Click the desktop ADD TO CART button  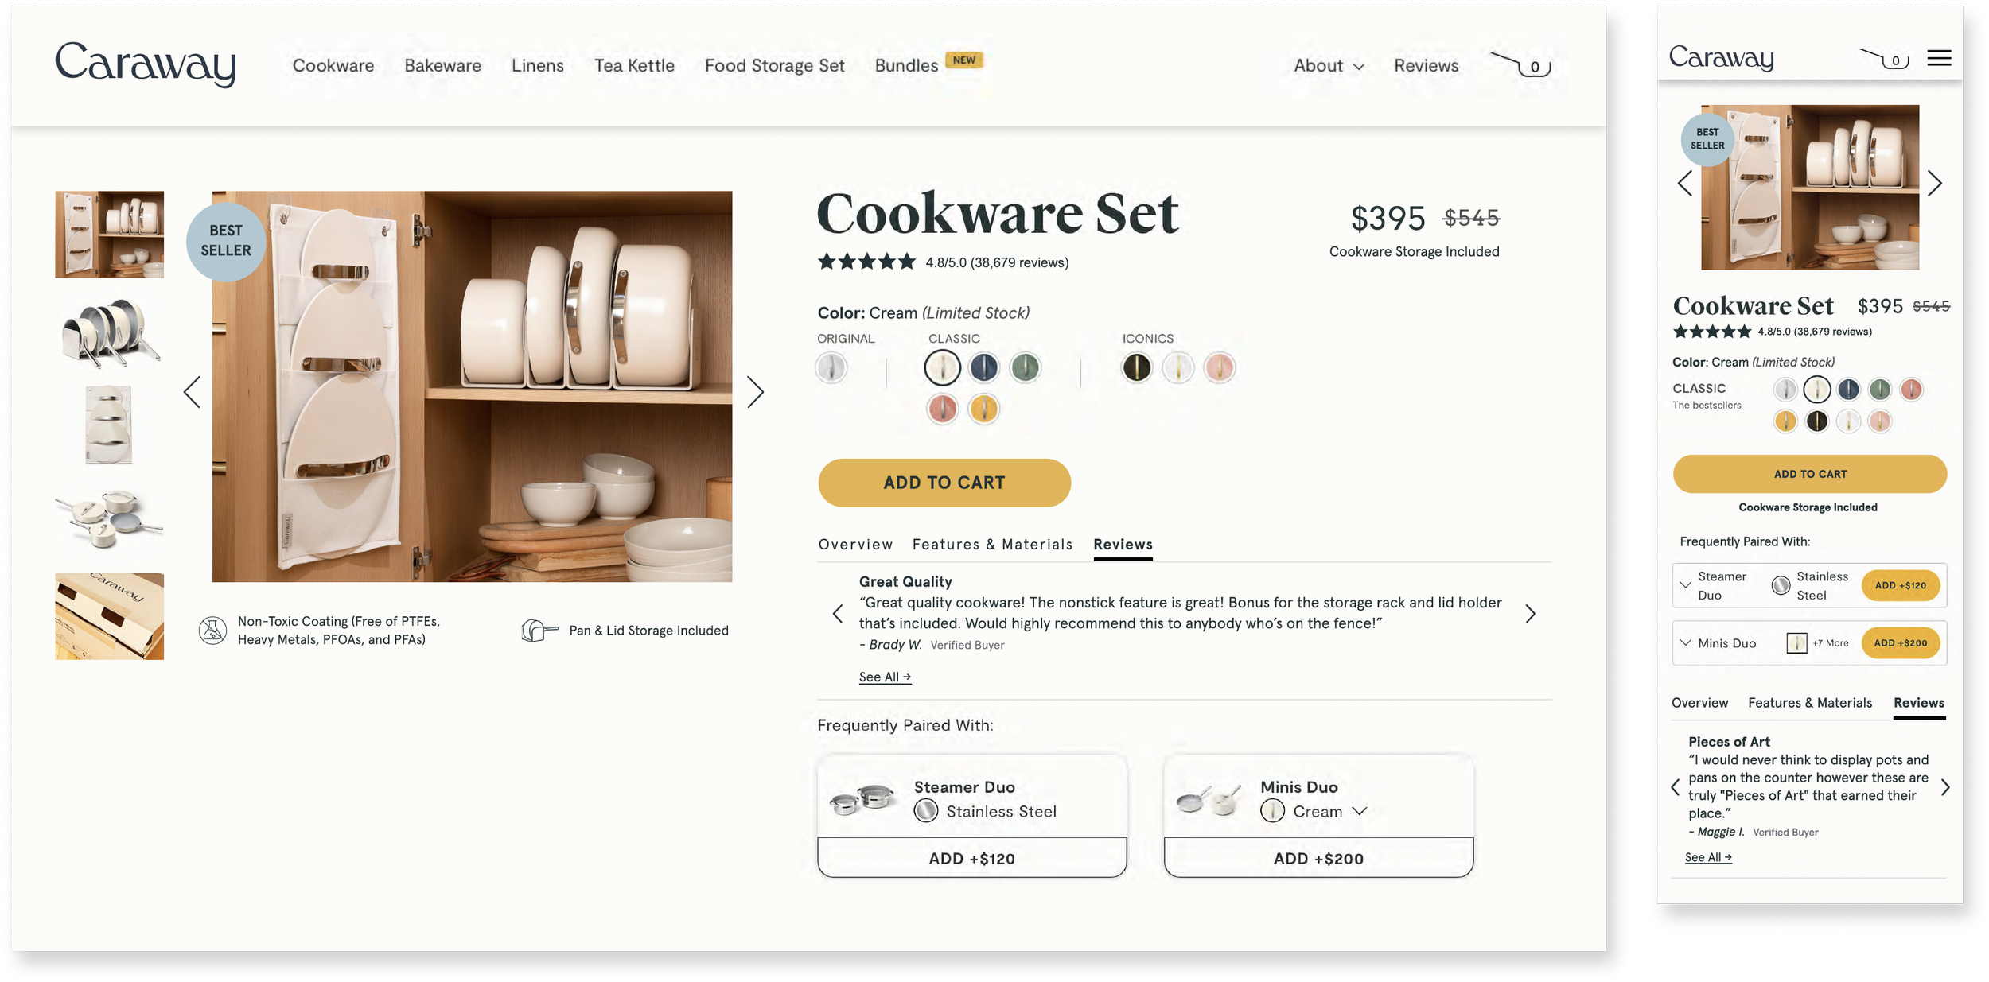[x=944, y=483]
